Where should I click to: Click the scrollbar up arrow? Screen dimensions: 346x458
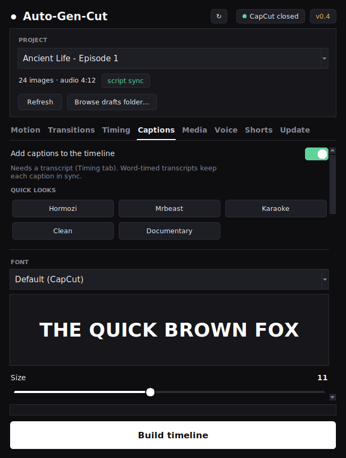[333, 150]
